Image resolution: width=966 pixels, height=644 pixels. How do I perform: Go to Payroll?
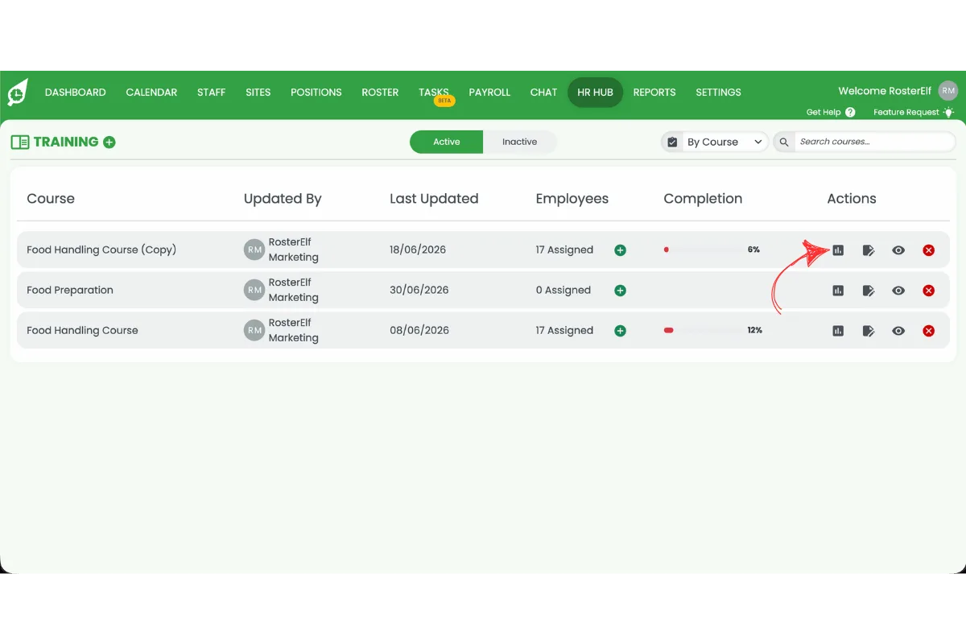coord(489,93)
